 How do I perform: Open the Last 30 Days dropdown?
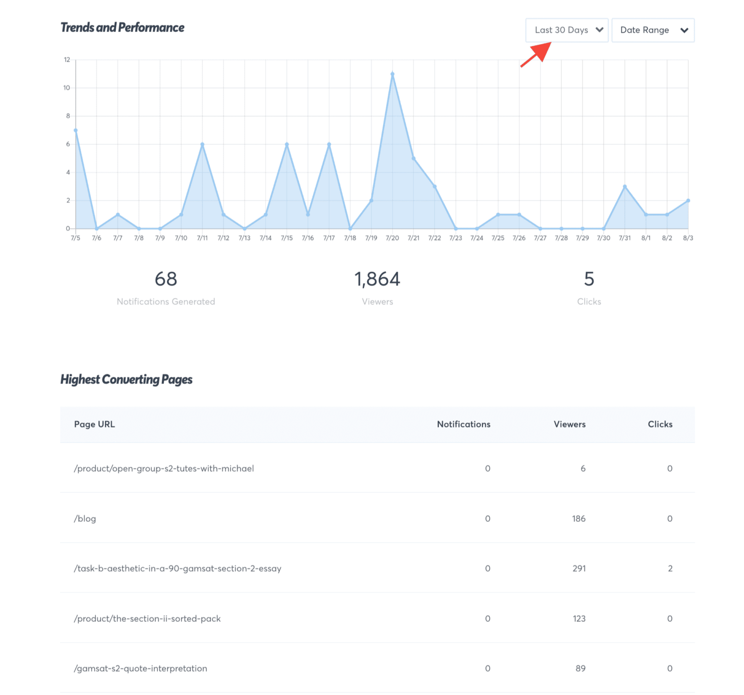tap(566, 30)
